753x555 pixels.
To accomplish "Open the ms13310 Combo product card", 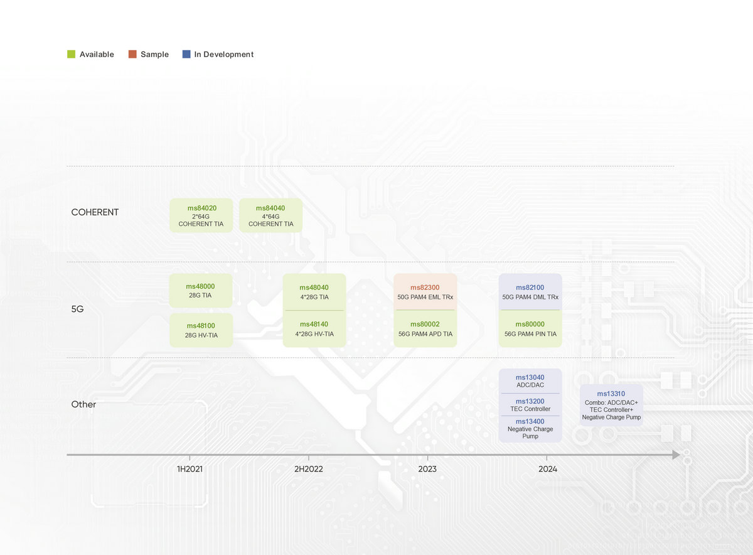I will 611,405.
